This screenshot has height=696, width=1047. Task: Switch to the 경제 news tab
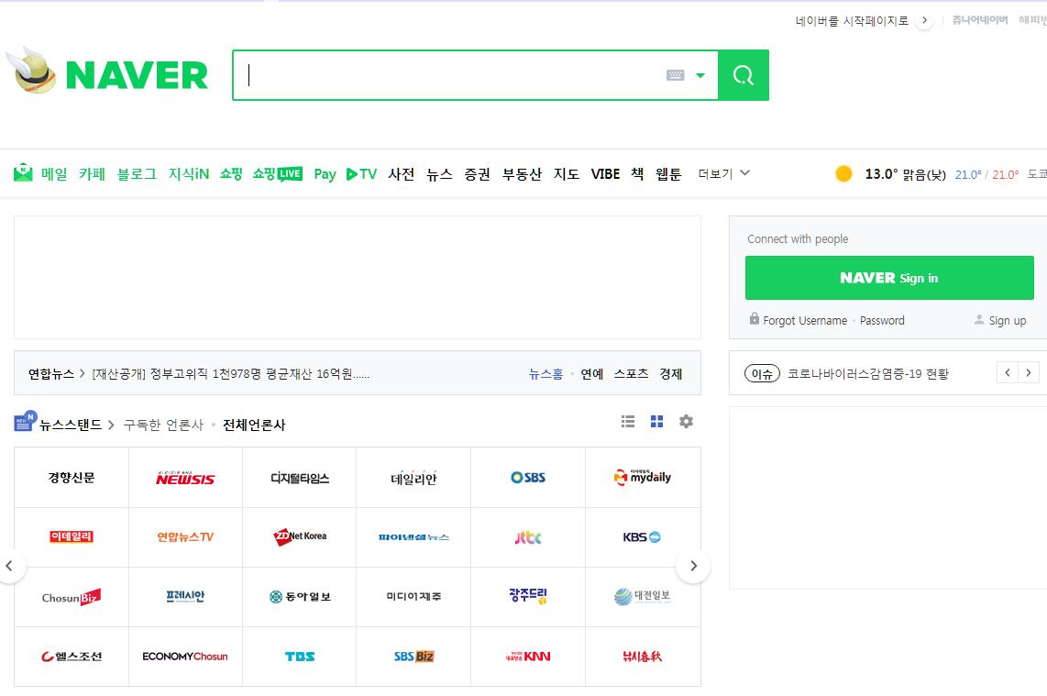(x=670, y=374)
